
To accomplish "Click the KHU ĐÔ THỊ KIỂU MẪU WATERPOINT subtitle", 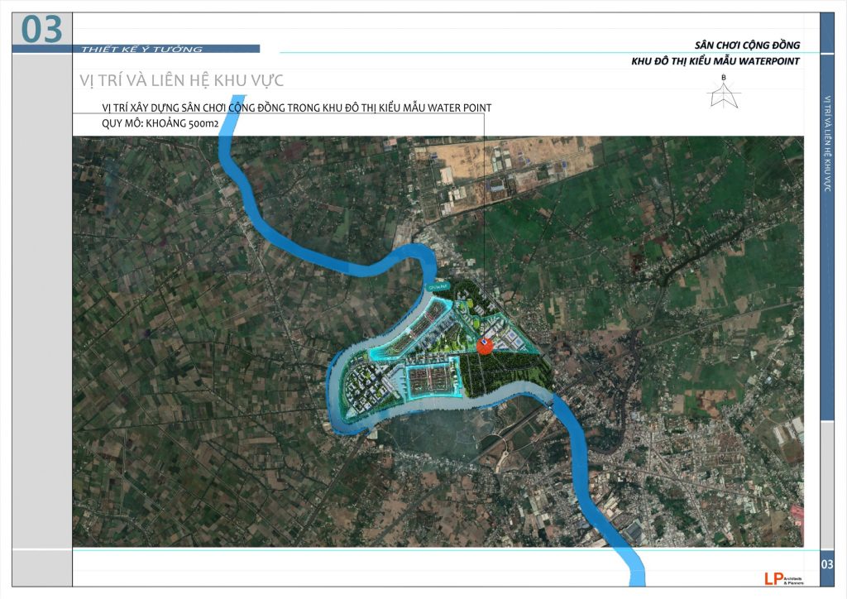I will coord(715,61).
